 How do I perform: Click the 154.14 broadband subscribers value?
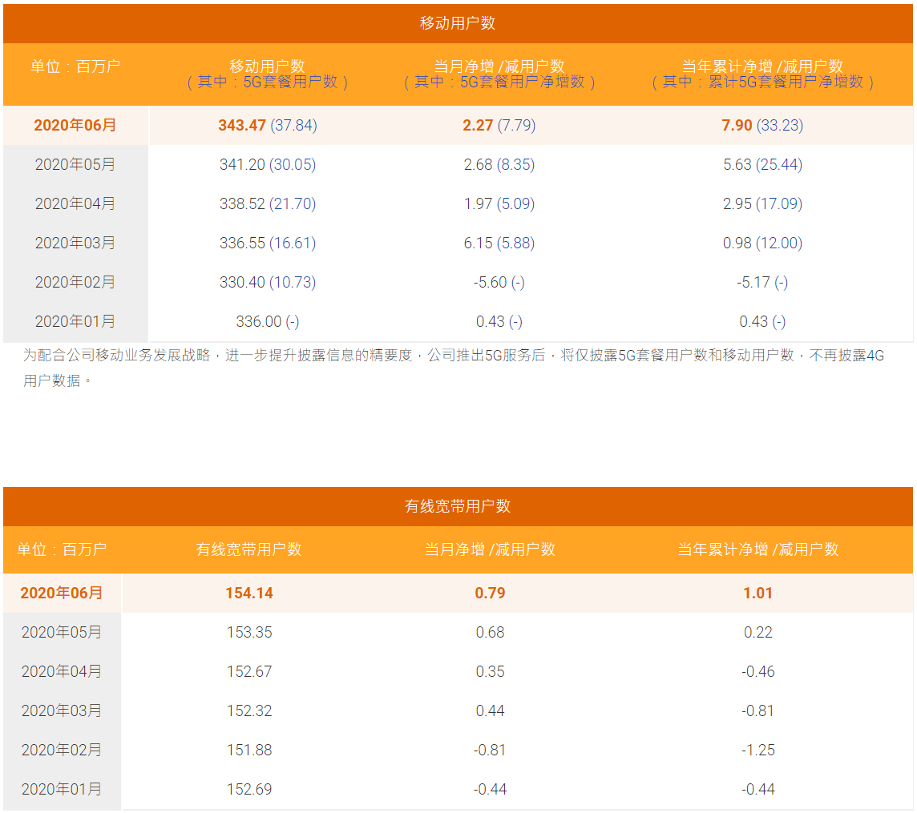[249, 593]
